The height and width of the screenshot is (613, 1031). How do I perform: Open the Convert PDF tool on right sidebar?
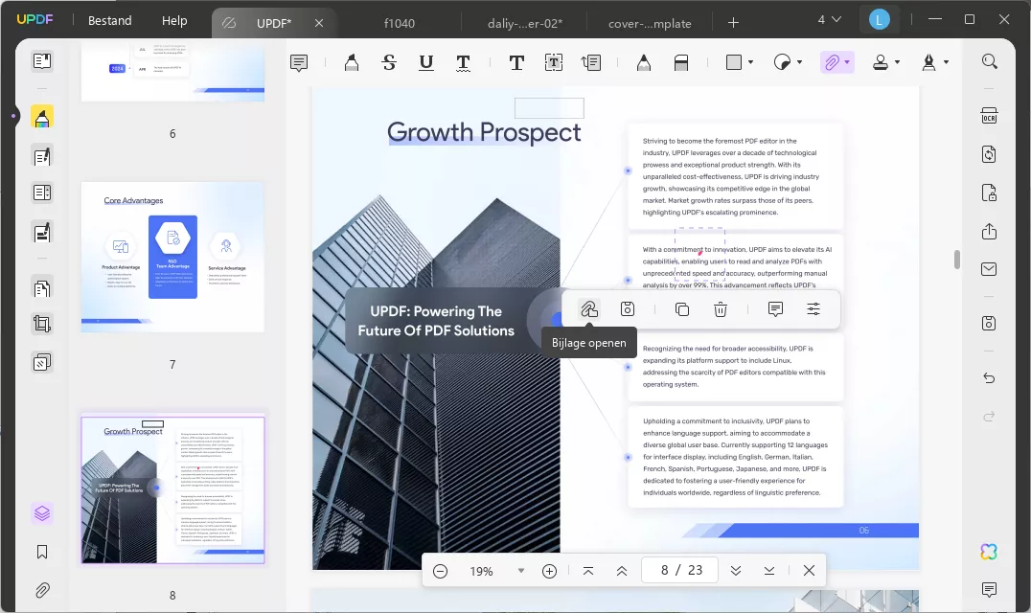click(x=990, y=154)
